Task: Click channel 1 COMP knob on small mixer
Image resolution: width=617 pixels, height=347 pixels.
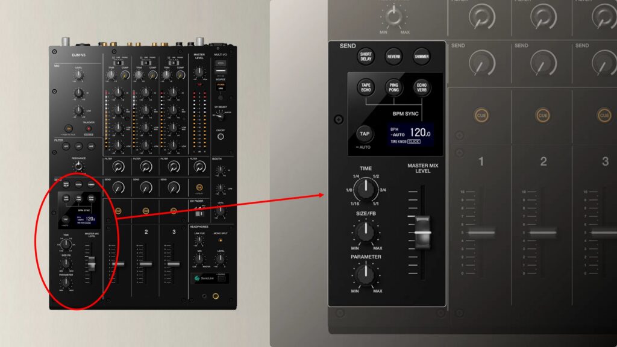Action: [x=125, y=75]
